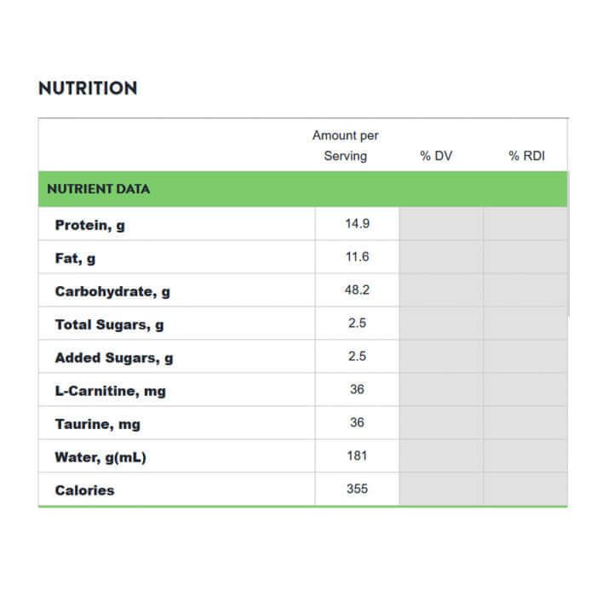Select the 48.2 carbohydrate value
596x596 pixels.
(x=357, y=290)
